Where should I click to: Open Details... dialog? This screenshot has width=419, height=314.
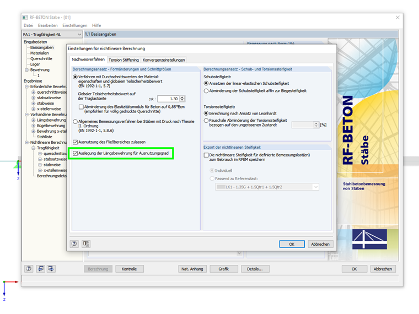click(255, 269)
